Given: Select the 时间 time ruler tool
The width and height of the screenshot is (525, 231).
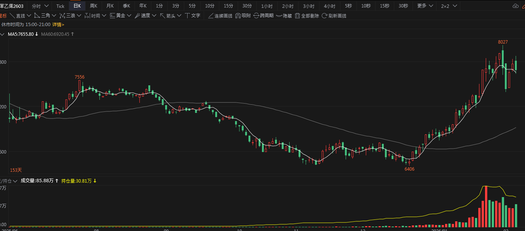Looking at the screenshot, I should (92, 16).
